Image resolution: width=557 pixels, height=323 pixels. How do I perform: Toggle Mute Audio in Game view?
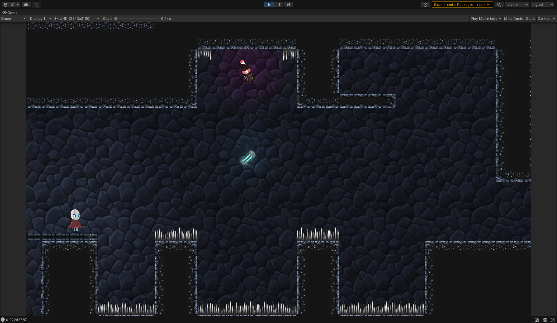[513, 19]
